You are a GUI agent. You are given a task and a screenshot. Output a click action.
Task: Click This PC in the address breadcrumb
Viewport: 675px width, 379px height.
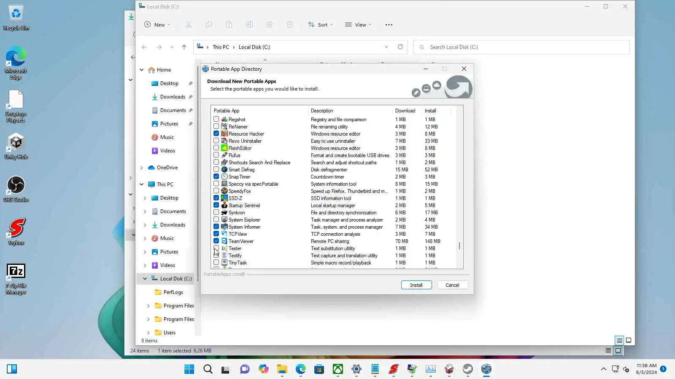coord(221,47)
